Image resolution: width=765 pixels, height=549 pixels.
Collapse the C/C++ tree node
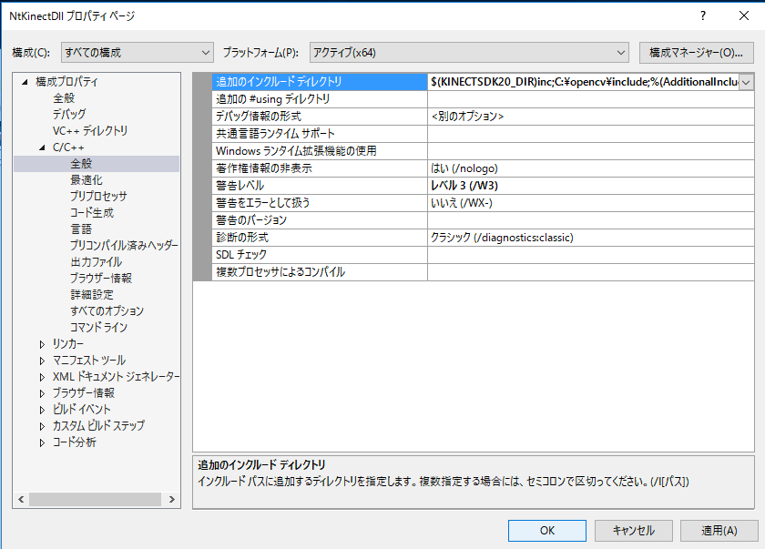tap(42, 147)
